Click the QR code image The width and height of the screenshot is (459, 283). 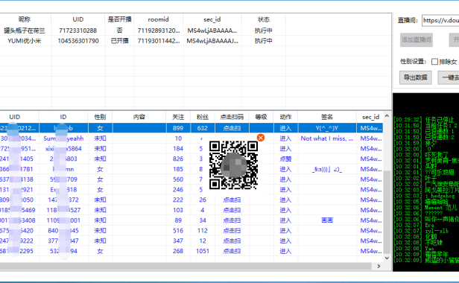tap(233, 165)
